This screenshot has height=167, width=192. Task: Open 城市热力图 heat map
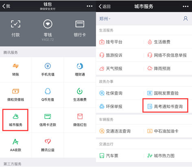168,156
